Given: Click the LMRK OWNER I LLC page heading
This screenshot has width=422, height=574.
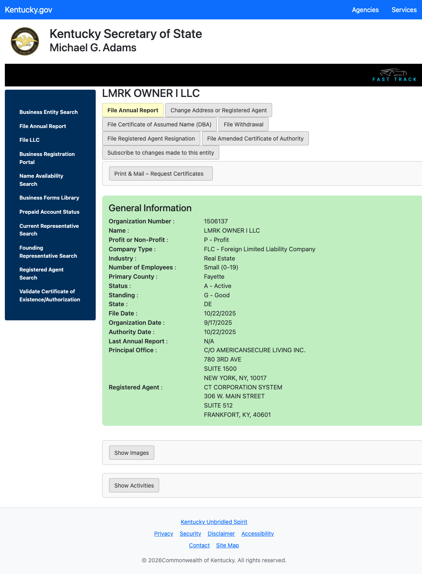Looking at the screenshot, I should click(151, 93).
